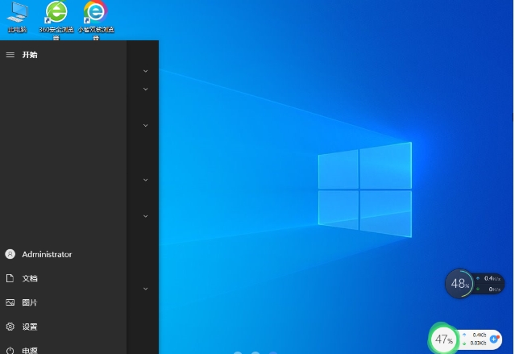Click the 文档 document icon
The width and height of the screenshot is (515, 354).
click(x=10, y=278)
